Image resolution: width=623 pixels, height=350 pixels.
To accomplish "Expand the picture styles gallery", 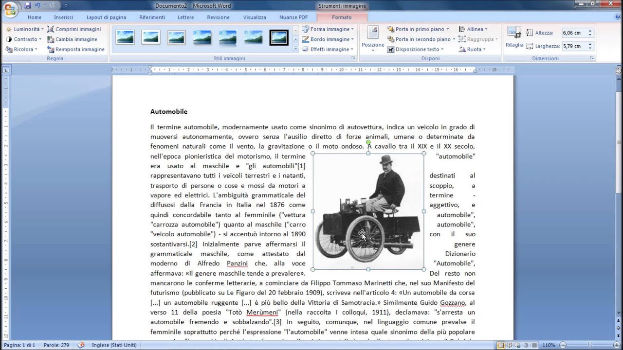I will coord(295,49).
